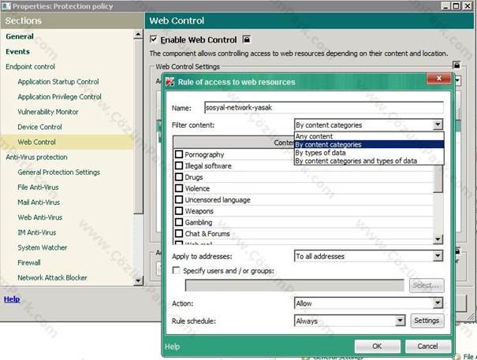Click the Kaspersky icon in rule dialog title
Viewport: 477px width, 360px height.
click(x=170, y=81)
